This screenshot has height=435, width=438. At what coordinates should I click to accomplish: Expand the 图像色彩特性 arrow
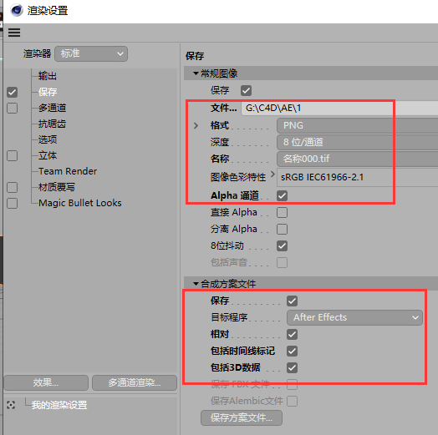tap(272, 175)
